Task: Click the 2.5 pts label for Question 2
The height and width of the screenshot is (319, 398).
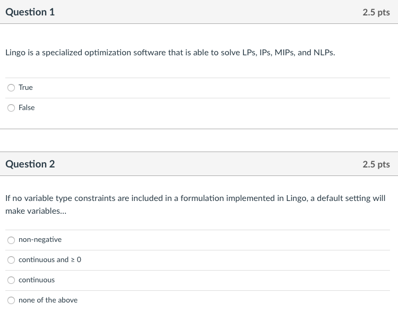Action: tap(376, 164)
